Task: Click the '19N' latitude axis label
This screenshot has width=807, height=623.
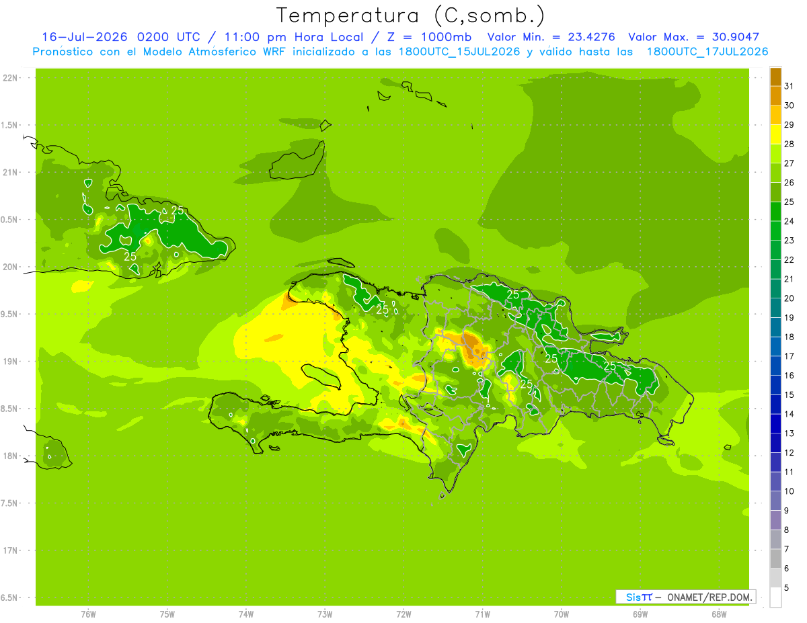Action: pos(9,362)
